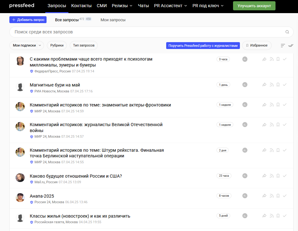
Task: Share the Штурм рейхстага request
Action: [264, 150]
